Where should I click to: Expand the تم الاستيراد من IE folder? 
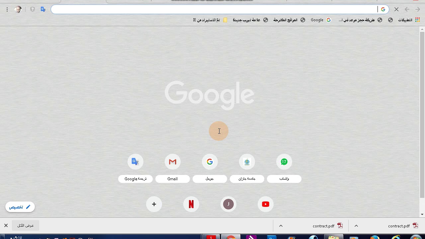tap(210, 20)
